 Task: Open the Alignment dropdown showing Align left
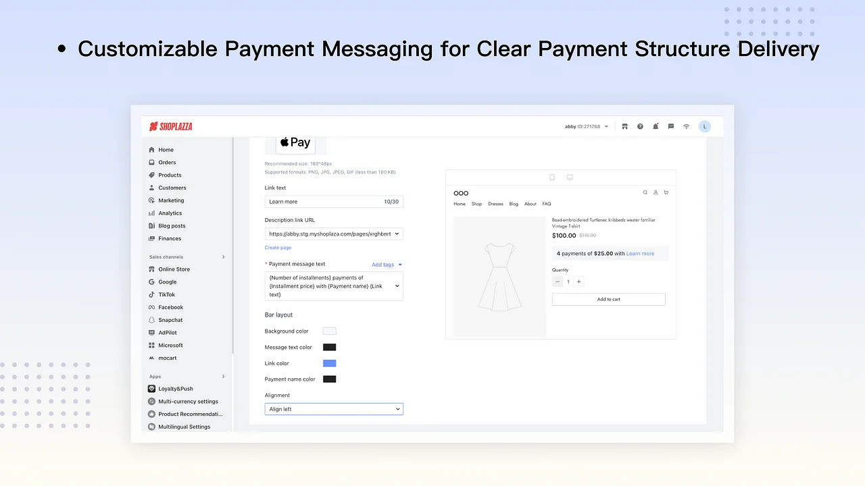click(333, 408)
